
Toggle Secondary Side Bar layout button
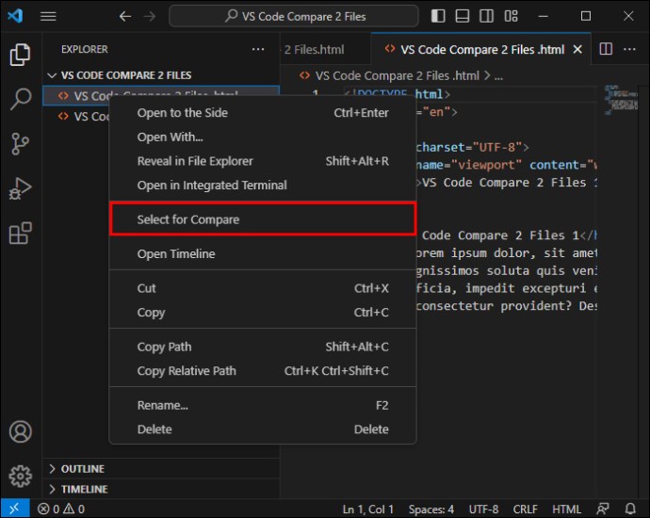point(486,16)
